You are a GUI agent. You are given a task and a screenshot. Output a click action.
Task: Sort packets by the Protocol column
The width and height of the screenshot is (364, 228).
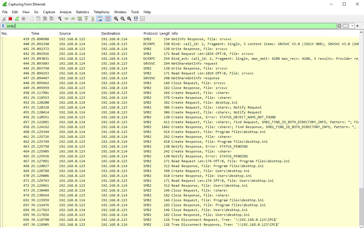pos(150,34)
